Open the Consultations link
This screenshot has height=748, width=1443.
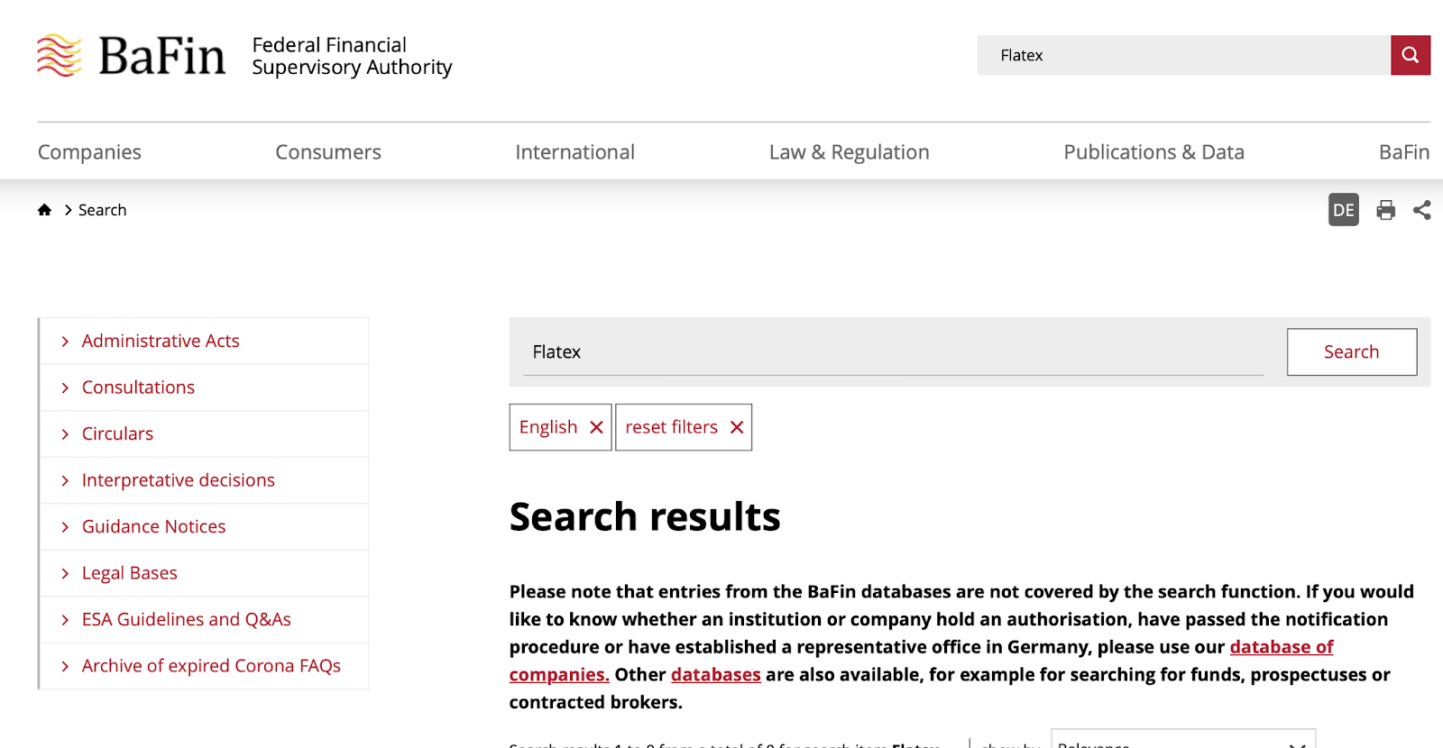138,388
